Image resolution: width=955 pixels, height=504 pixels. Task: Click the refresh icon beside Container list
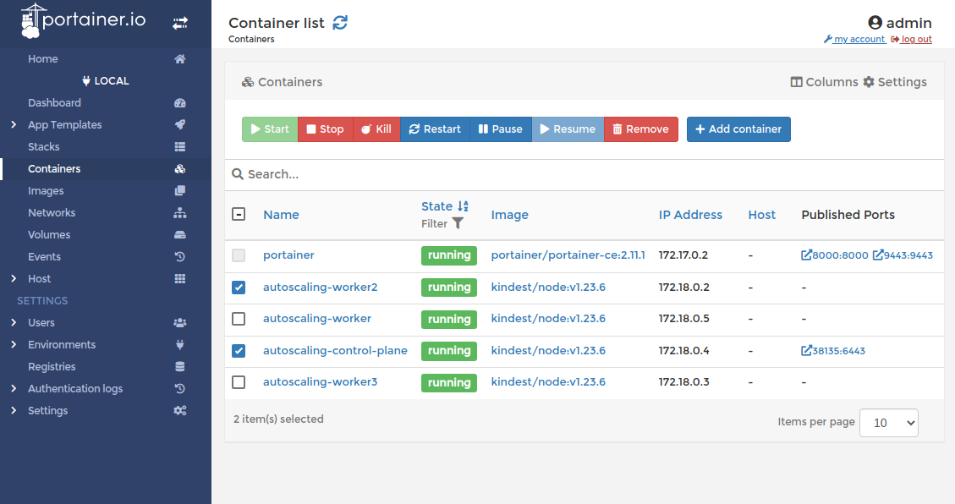point(340,23)
